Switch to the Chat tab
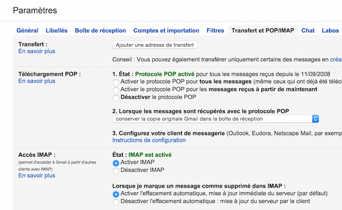The width and height of the screenshot is (342, 210). click(308, 30)
